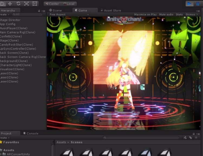
Task: Select App Config object
Action: click(x=8, y=24)
